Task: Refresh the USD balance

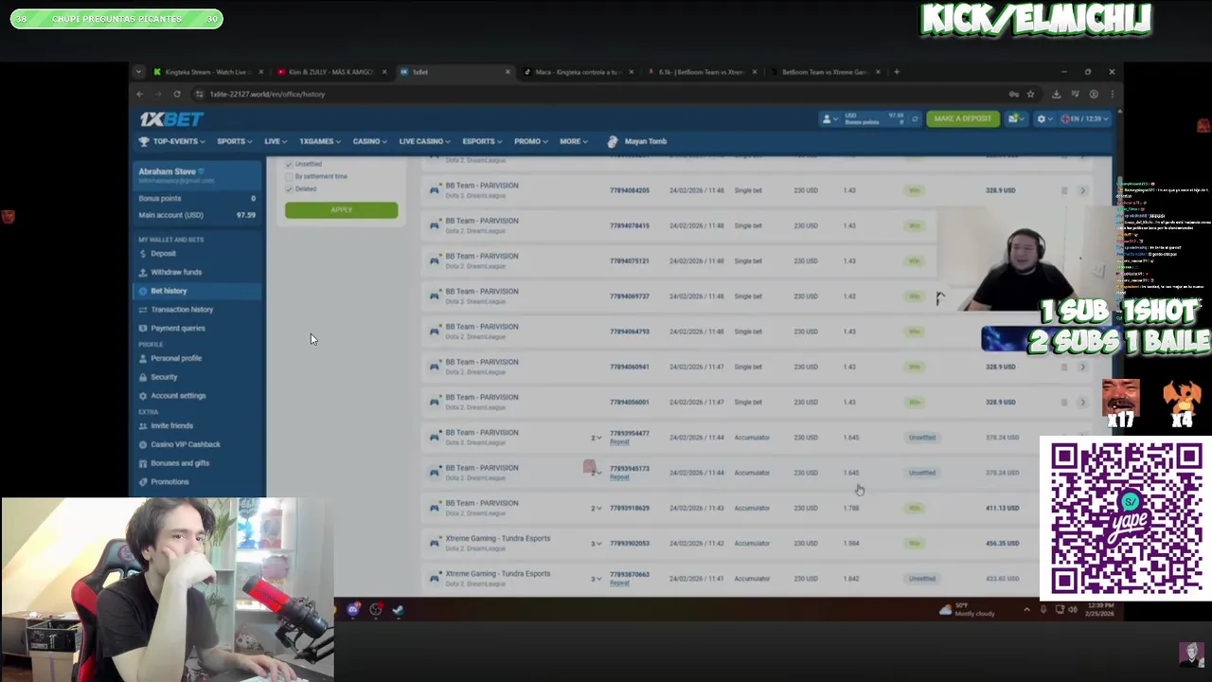Action: (915, 118)
